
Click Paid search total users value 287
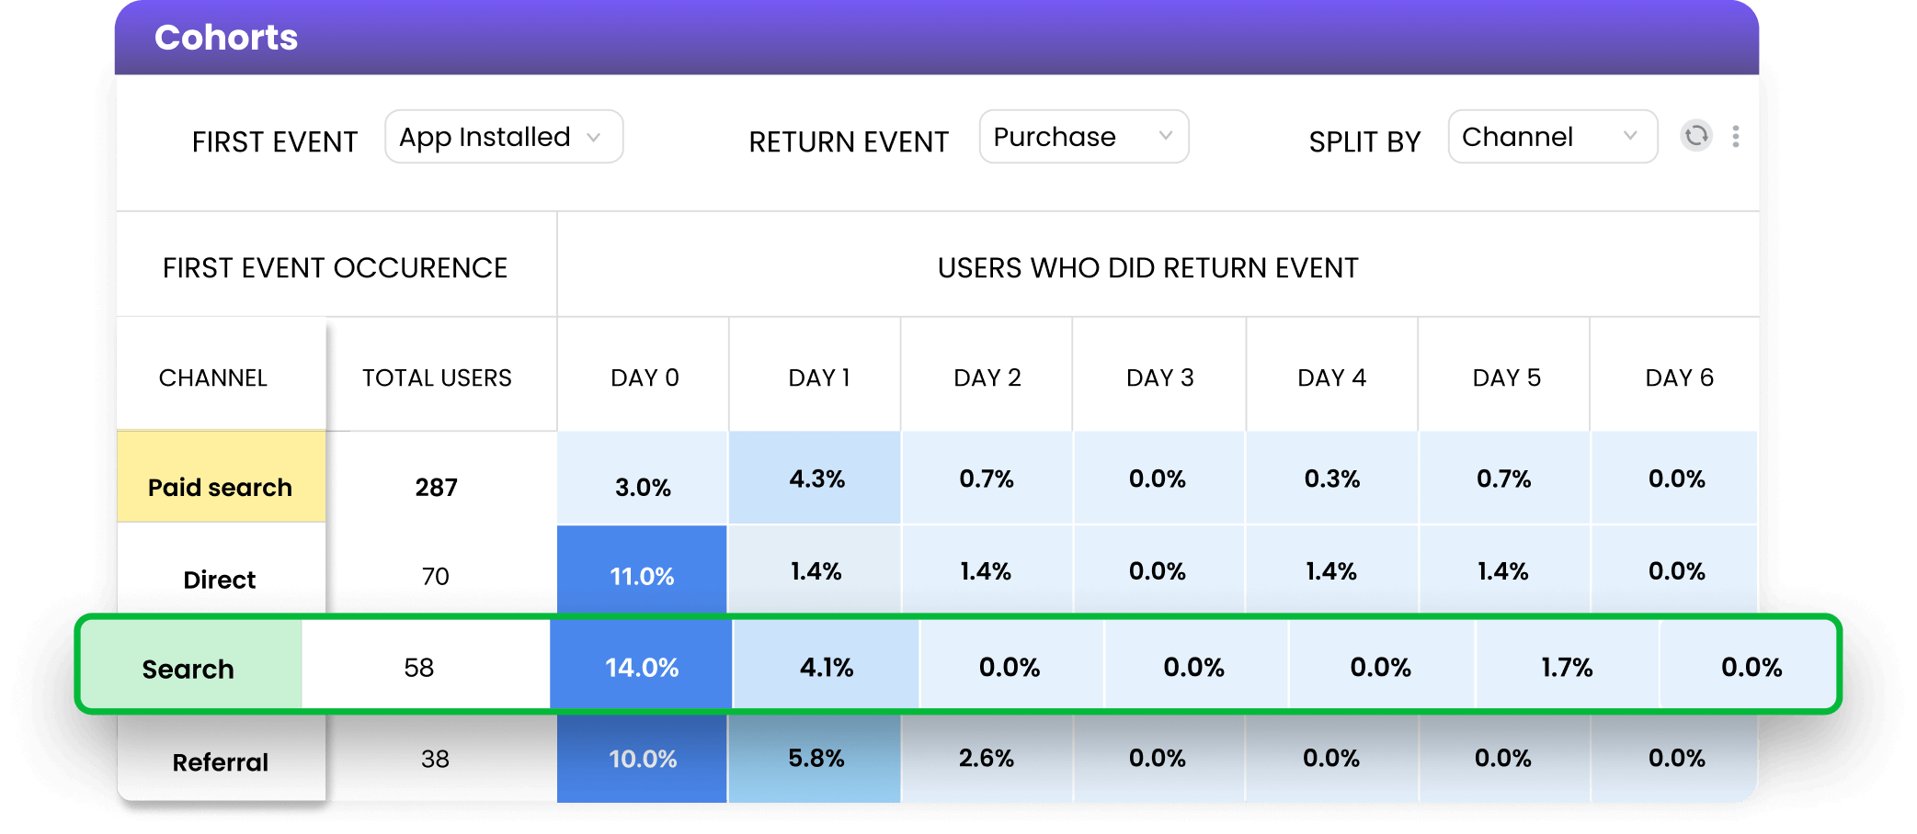[437, 487]
